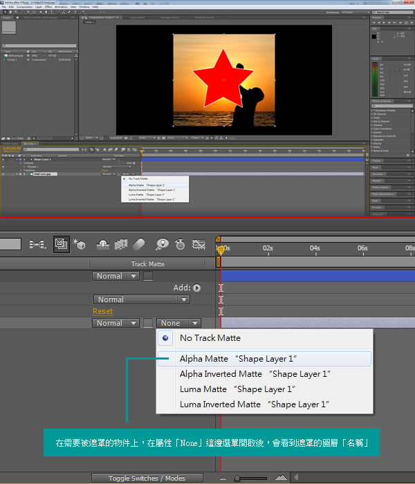The image size is (415, 484).
Task: Click enlarged yellow current-time indicator
Action: [221, 250]
